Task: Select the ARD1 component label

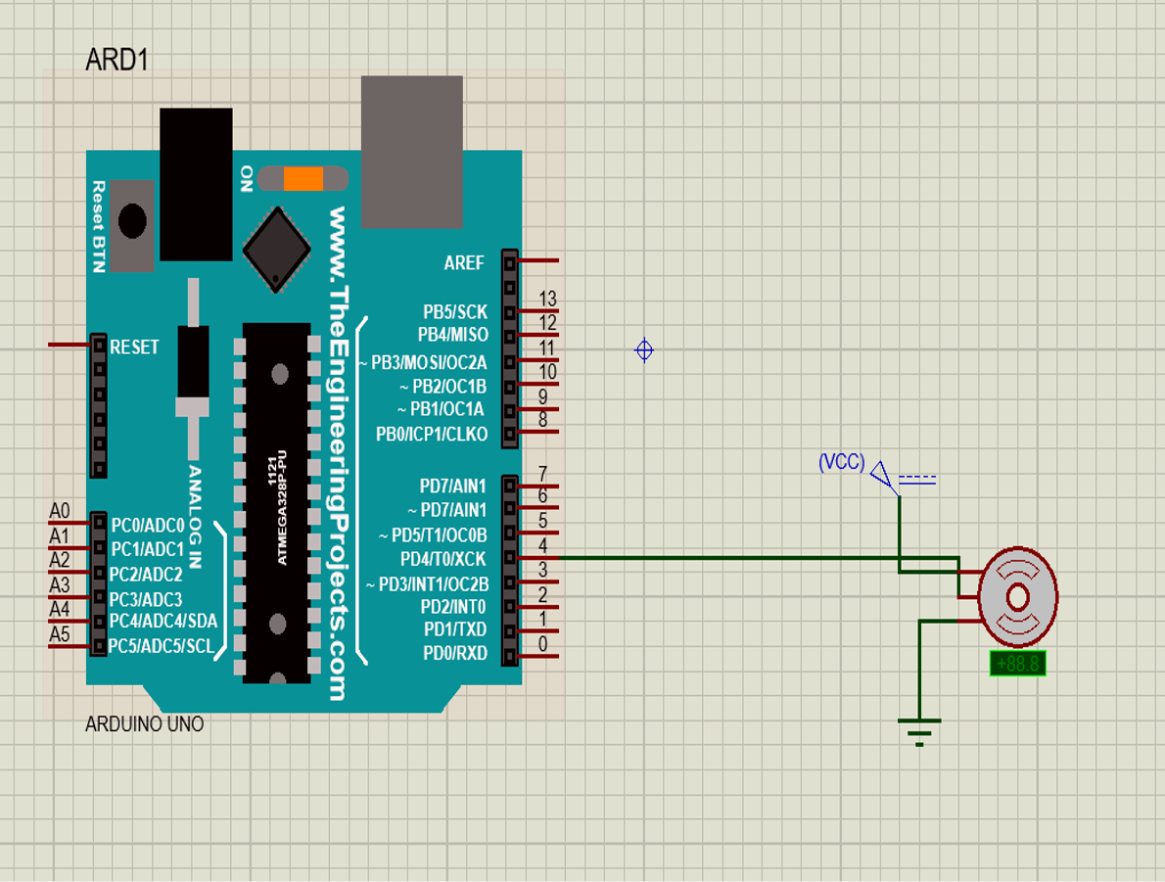Action: [116, 60]
